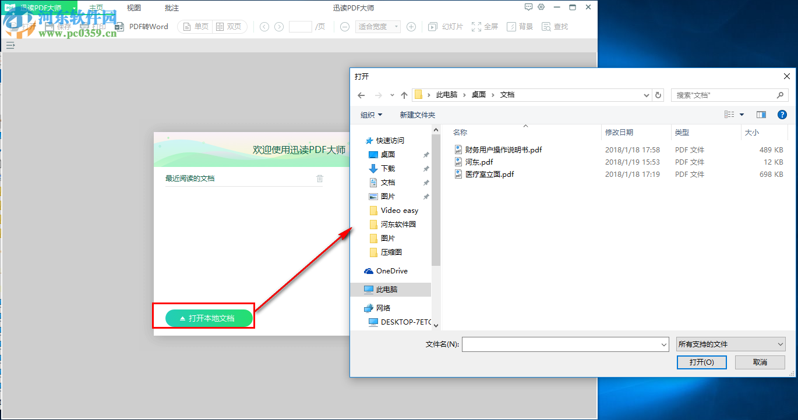Open the 所有支持的文件 file type dropdown
Viewport: 798px width, 420px height.
[x=731, y=344]
